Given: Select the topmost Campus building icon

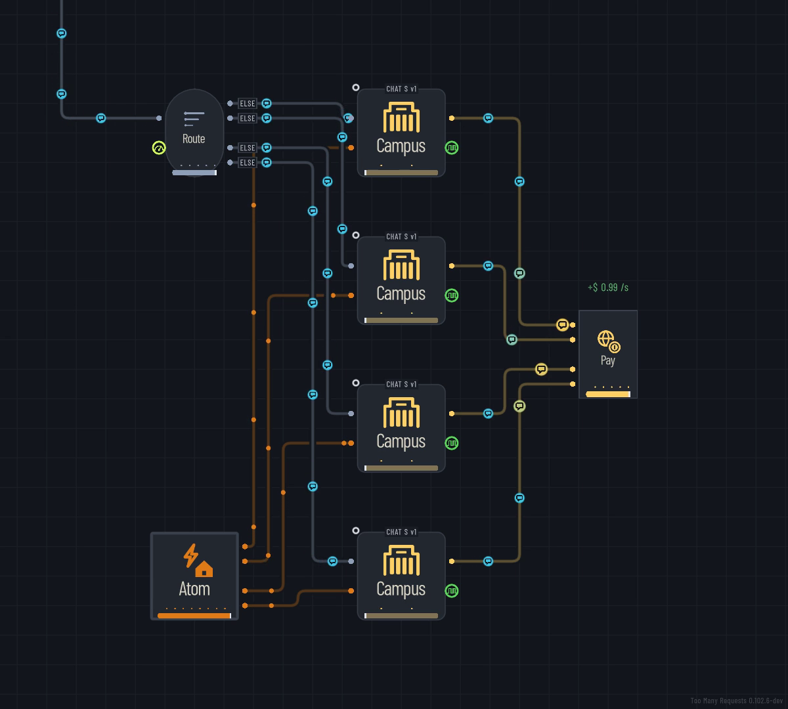Looking at the screenshot, I should click(x=401, y=118).
